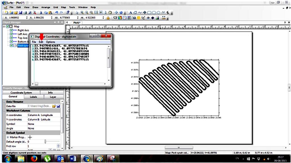291x163 pixels.
Task: Click the Zoom In magnifier icon
Action: [x=82, y=12]
